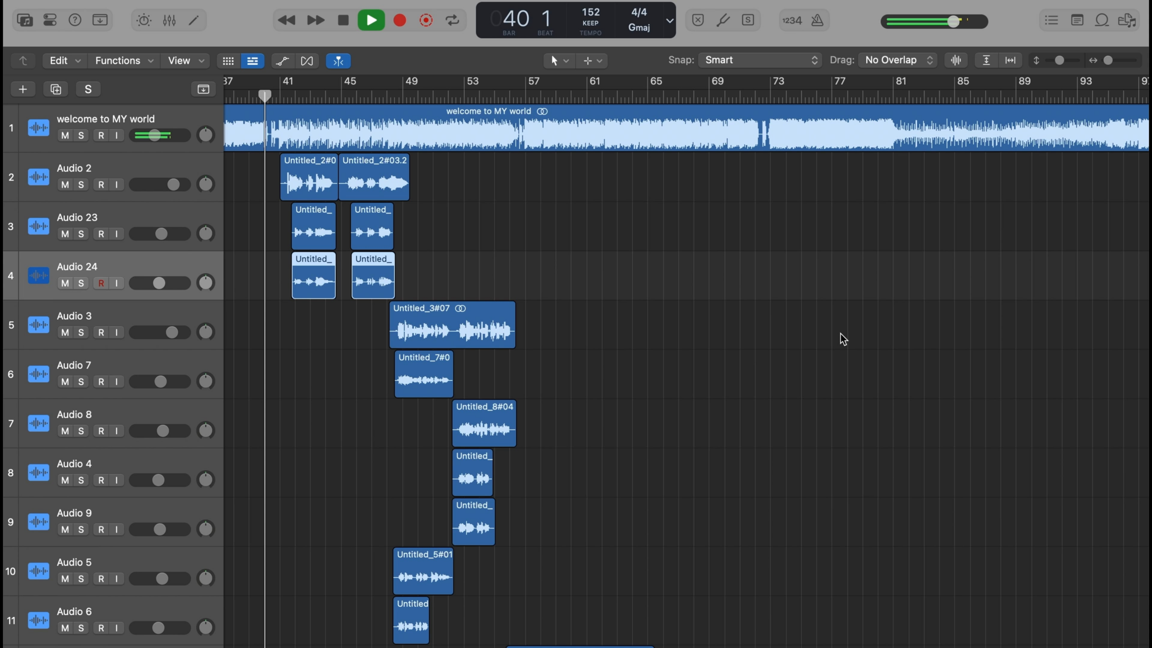The height and width of the screenshot is (648, 1152).
Task: Select the marquee/box selection tool
Action: pyautogui.click(x=588, y=61)
